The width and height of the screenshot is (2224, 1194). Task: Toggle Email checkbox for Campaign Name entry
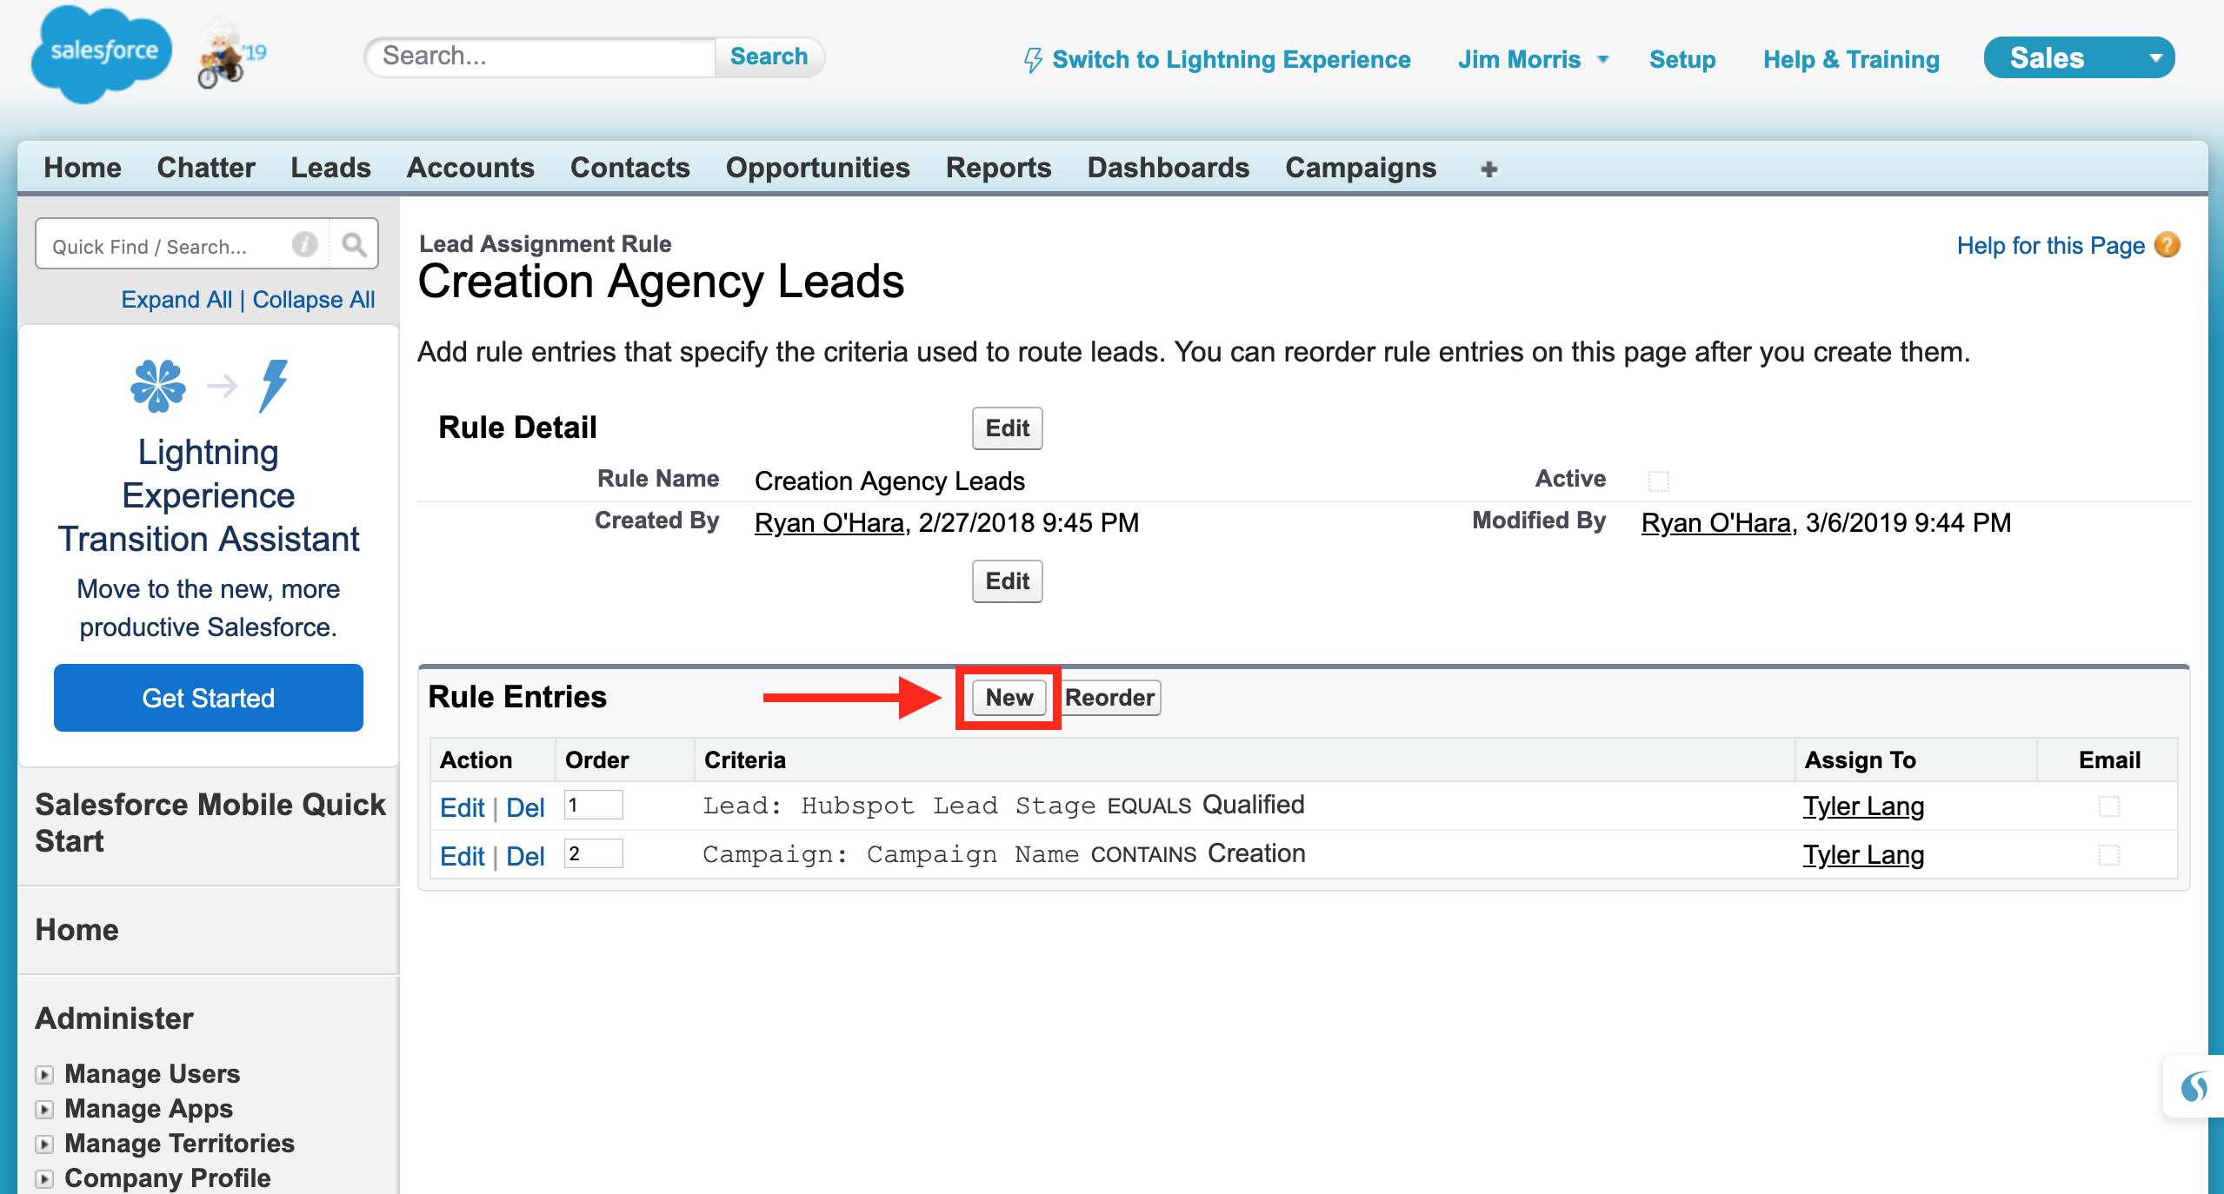(2108, 855)
